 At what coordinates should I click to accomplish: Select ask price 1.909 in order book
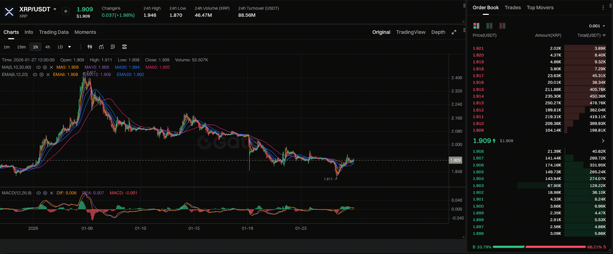click(478, 130)
